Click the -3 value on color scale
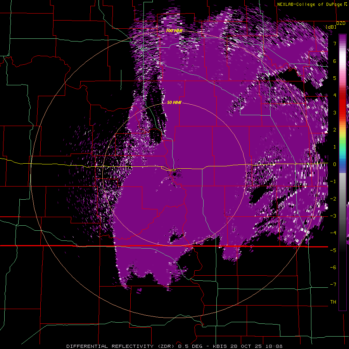Image resolution: width=349 pixels, height=349 pixels. tap(333, 216)
